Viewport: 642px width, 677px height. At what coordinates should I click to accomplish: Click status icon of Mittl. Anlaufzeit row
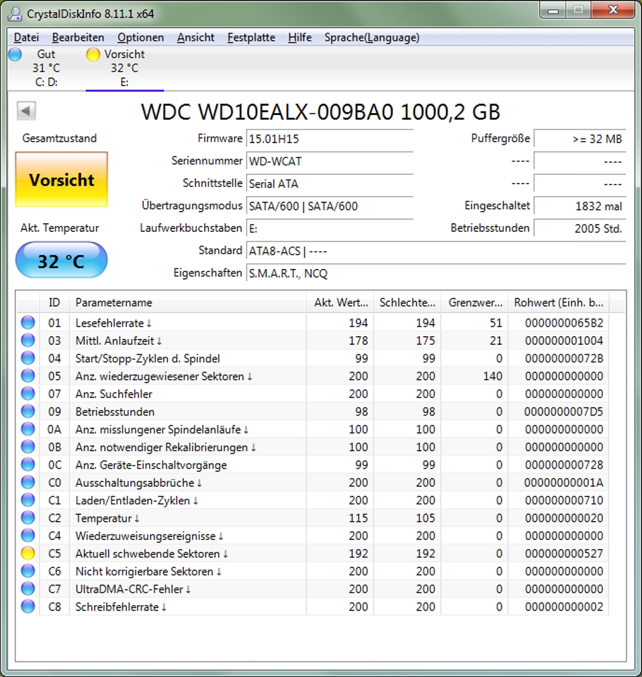[28, 340]
